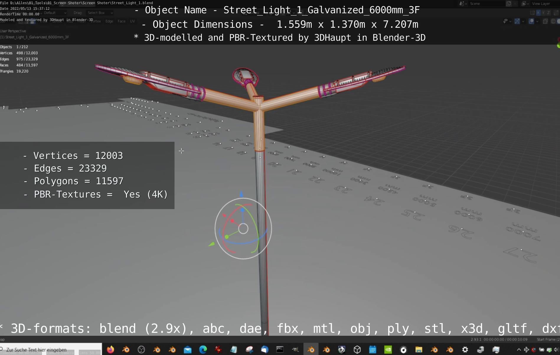
Task: Open Firefox from the taskbar
Action: (111, 350)
